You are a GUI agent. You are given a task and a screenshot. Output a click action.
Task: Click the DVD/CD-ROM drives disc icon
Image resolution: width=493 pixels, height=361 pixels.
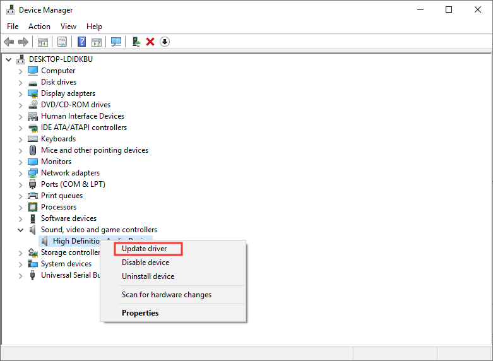coord(33,105)
